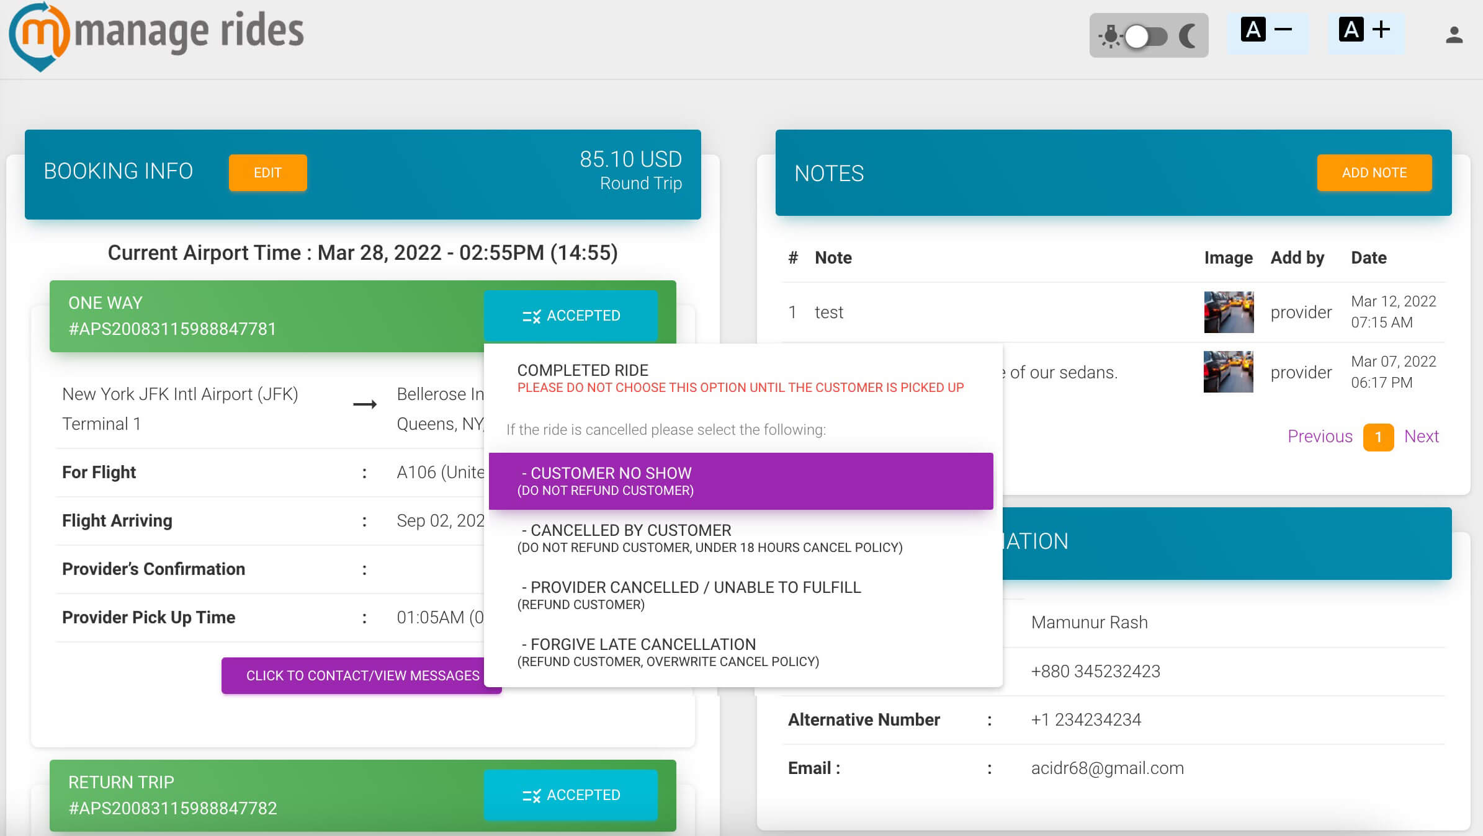
Task: Click phone number +880 345232423
Action: 1095,672
